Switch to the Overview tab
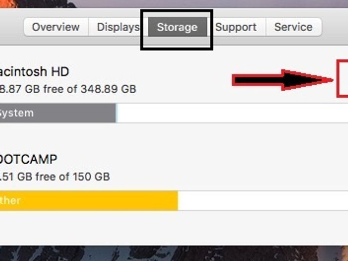This screenshot has height=261, width=348. (55, 27)
